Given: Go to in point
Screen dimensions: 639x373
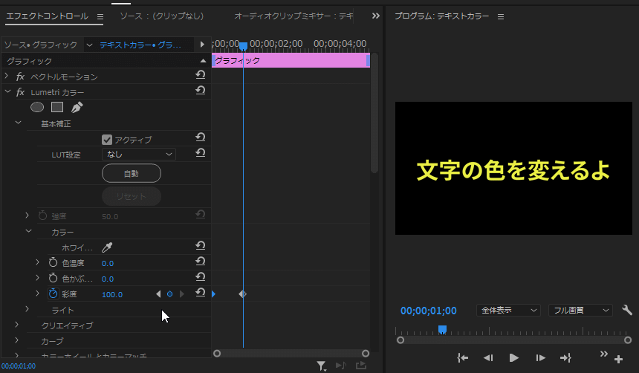Looking at the screenshot, I should point(462,358).
